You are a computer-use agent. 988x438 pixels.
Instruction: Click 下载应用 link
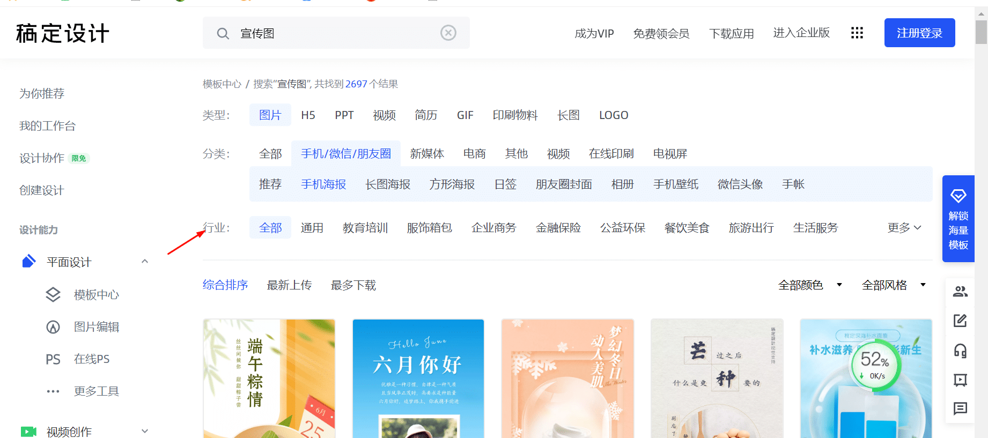coord(732,33)
